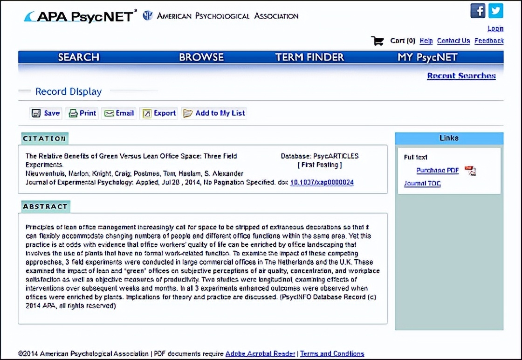Click 'Database: PsycARTICLES' text
This screenshot has width=522, height=360.
tap(320, 156)
